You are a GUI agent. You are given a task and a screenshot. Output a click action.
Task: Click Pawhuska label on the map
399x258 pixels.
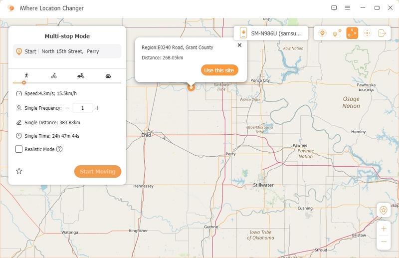click(366, 85)
